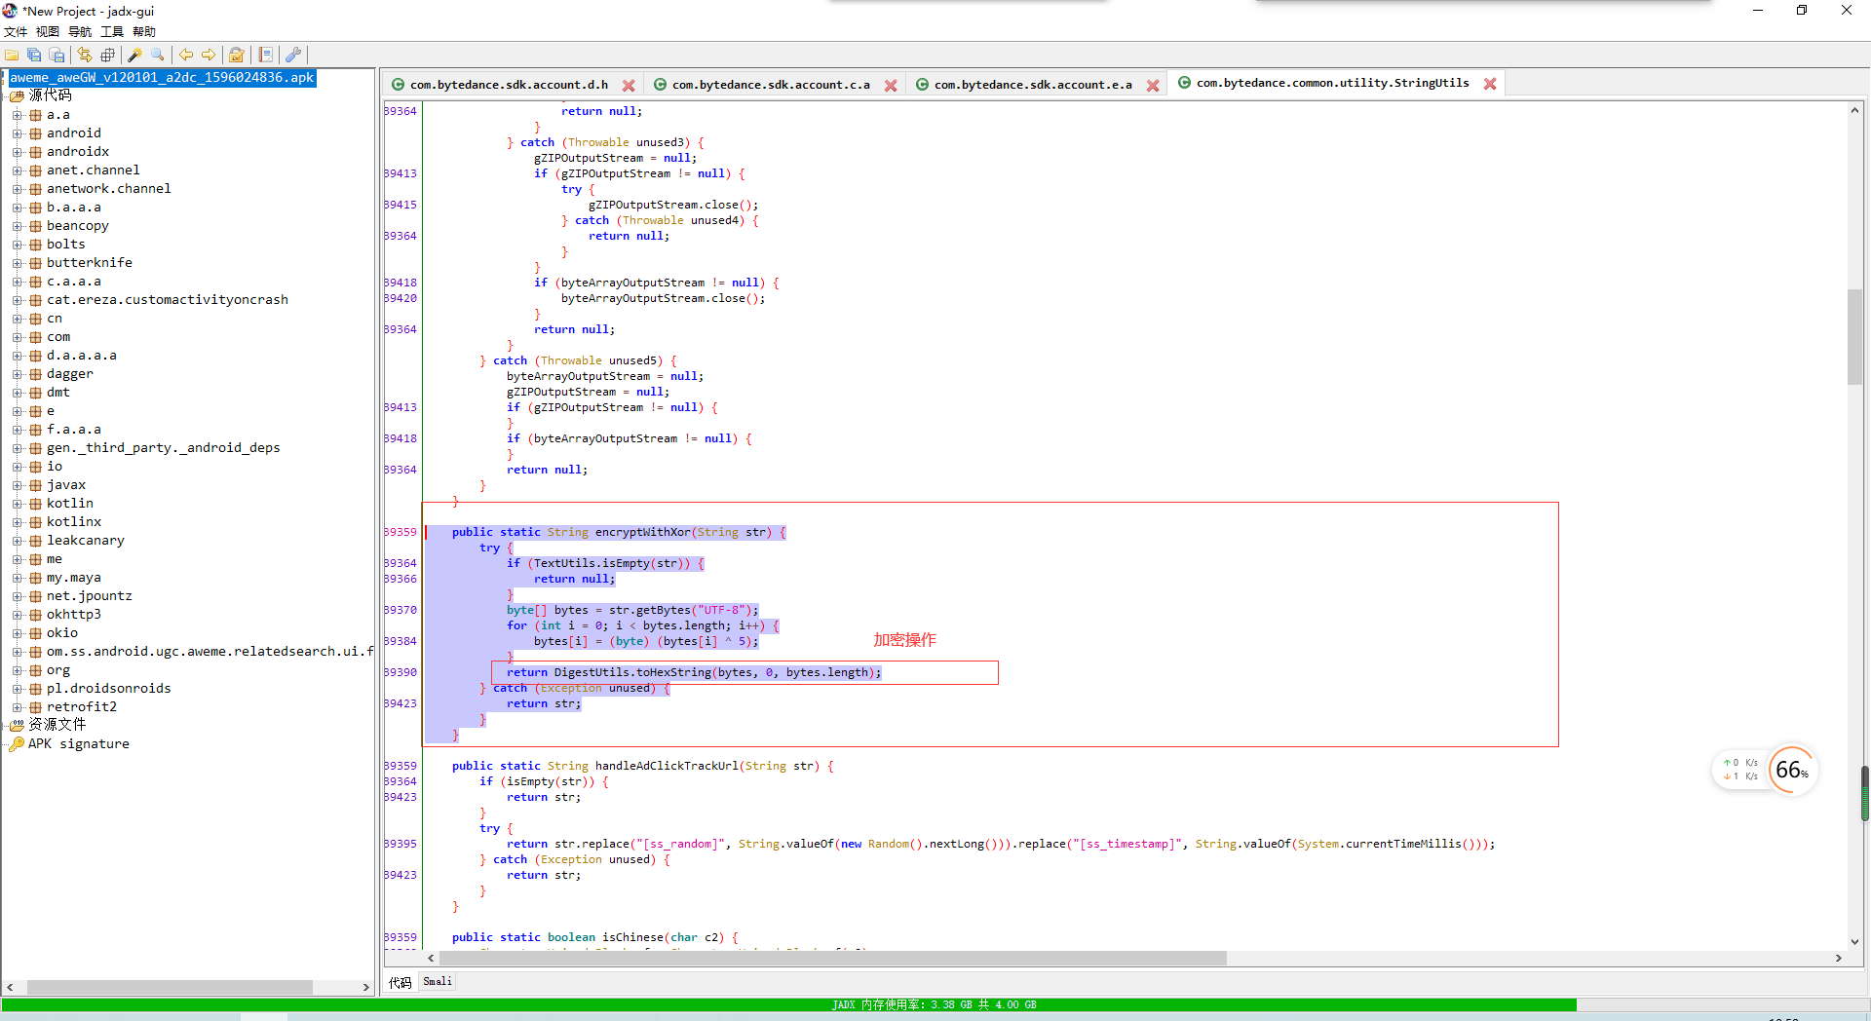Click the 源代码 source folder icon
This screenshot has height=1021, width=1871.
coord(17,95)
